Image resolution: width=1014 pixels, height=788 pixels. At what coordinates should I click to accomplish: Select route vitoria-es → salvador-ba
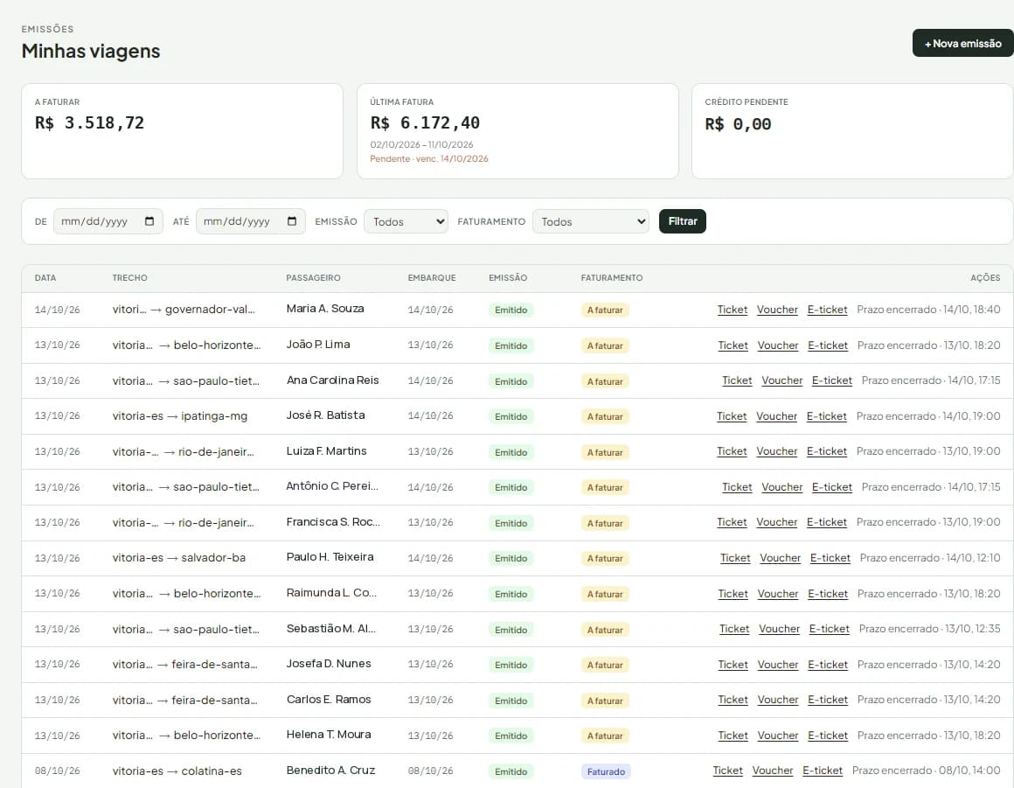pyautogui.click(x=178, y=558)
